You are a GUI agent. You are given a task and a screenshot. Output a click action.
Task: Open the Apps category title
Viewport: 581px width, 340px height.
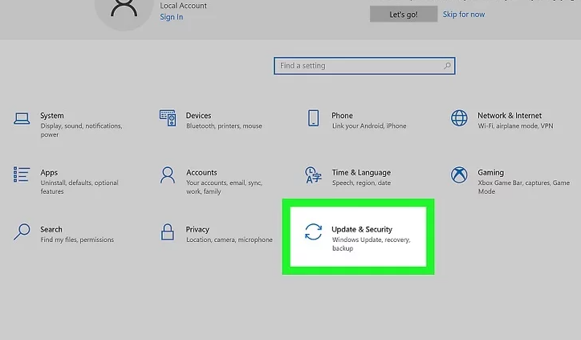[49, 173]
